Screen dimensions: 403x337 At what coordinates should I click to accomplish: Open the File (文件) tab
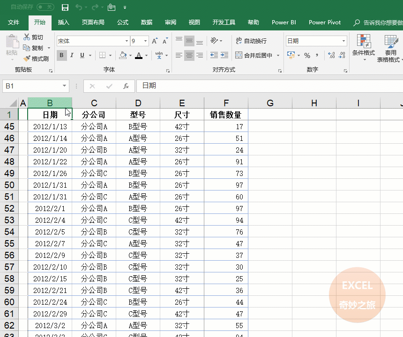click(x=14, y=22)
